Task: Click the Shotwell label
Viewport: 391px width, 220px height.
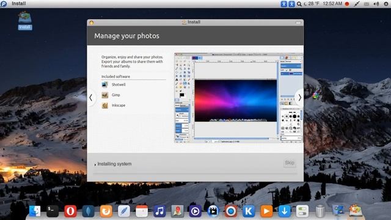Action: tap(119, 84)
